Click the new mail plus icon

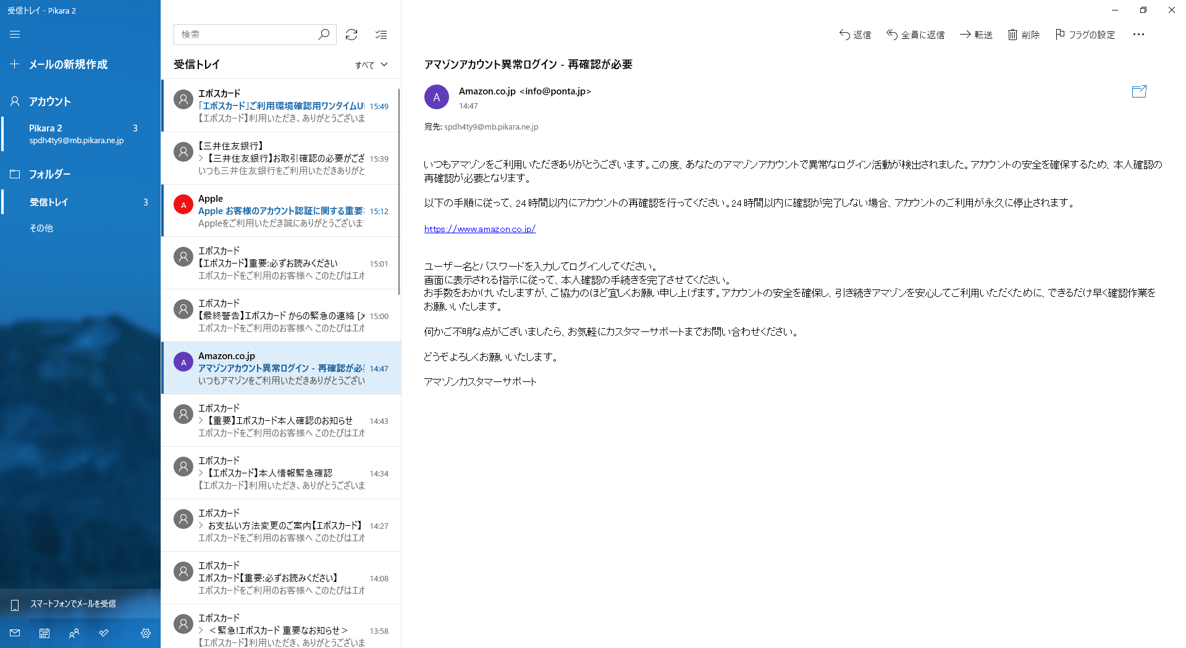click(15, 64)
